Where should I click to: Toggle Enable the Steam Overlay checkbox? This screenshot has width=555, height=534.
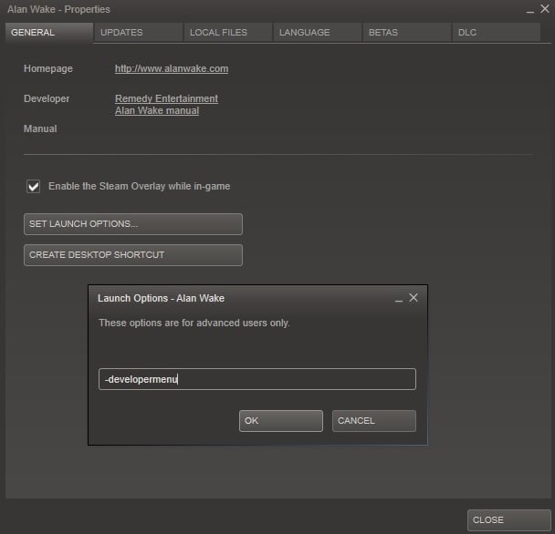(x=33, y=186)
